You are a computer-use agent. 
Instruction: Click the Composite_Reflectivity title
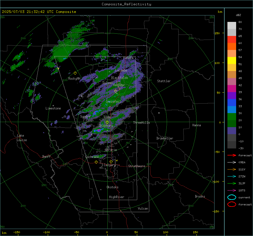(126, 4)
